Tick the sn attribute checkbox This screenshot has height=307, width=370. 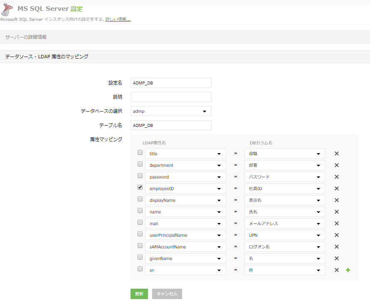(140, 269)
